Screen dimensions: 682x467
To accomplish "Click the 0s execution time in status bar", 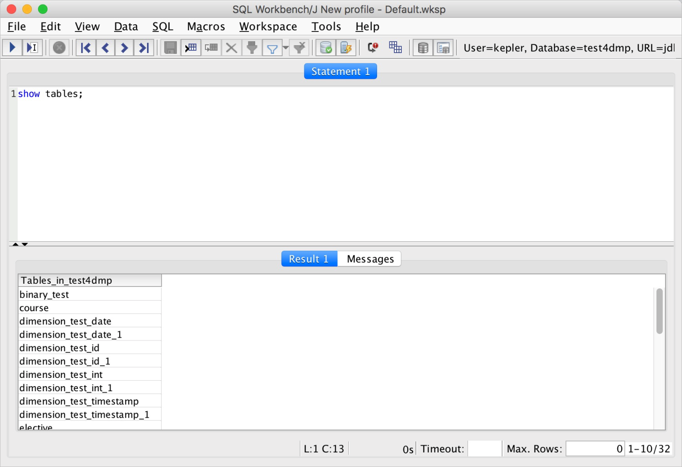I will point(408,449).
